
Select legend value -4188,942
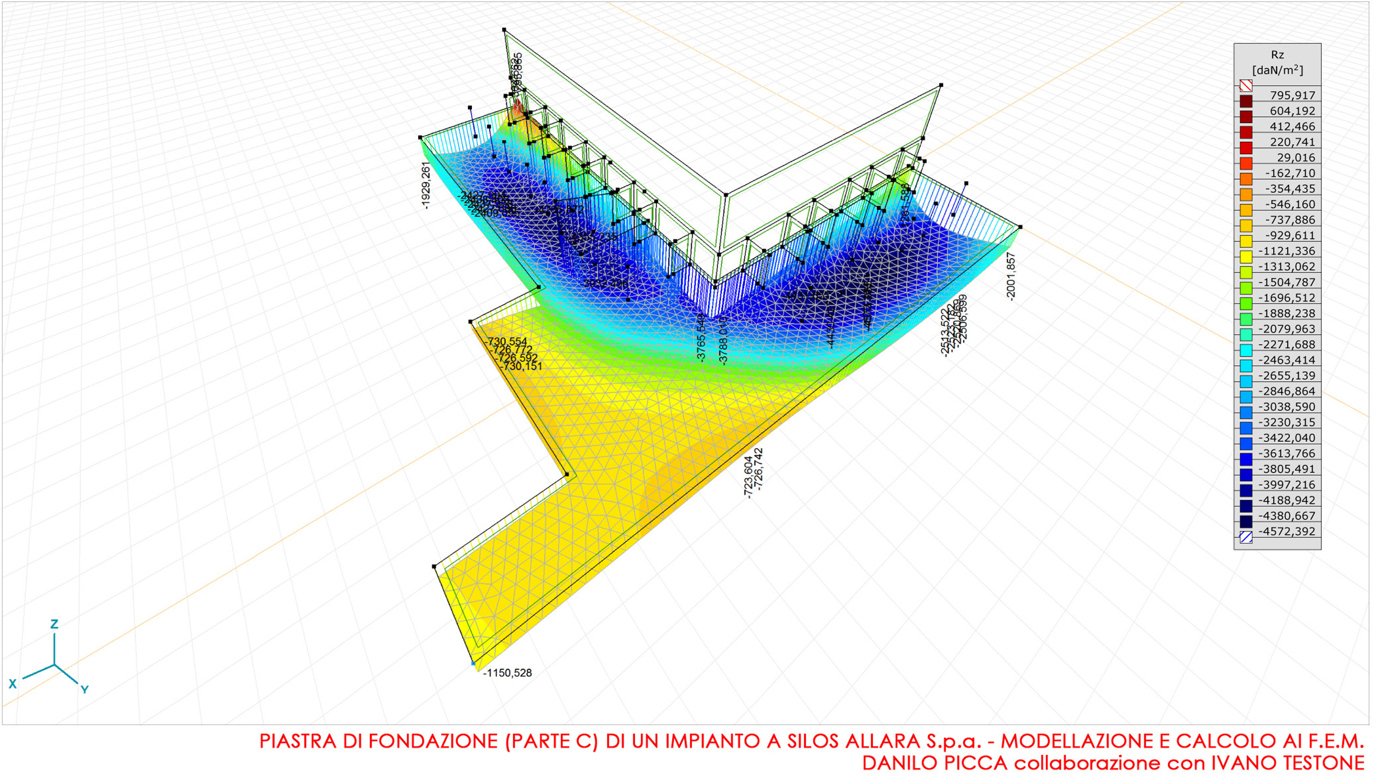tap(1287, 500)
